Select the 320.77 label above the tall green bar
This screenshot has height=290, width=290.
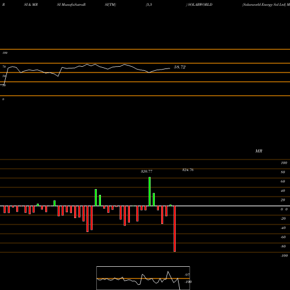coord(147,172)
